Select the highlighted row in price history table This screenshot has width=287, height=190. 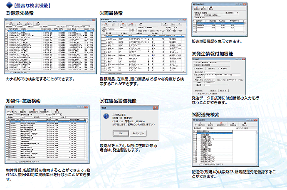click(220, 23)
